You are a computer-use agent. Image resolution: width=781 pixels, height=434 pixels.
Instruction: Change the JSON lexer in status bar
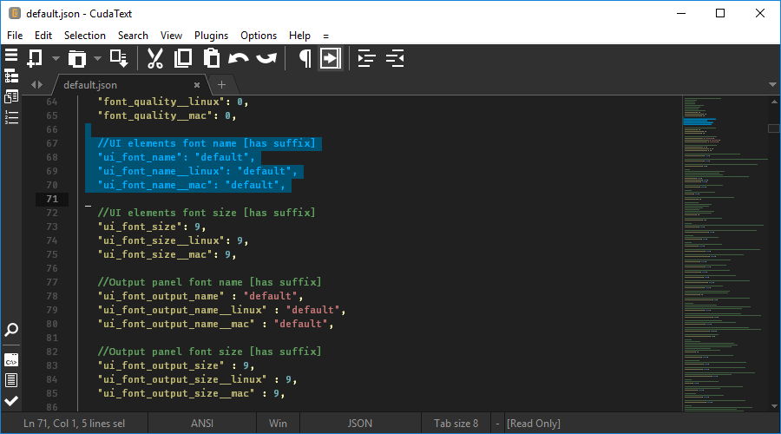359,424
